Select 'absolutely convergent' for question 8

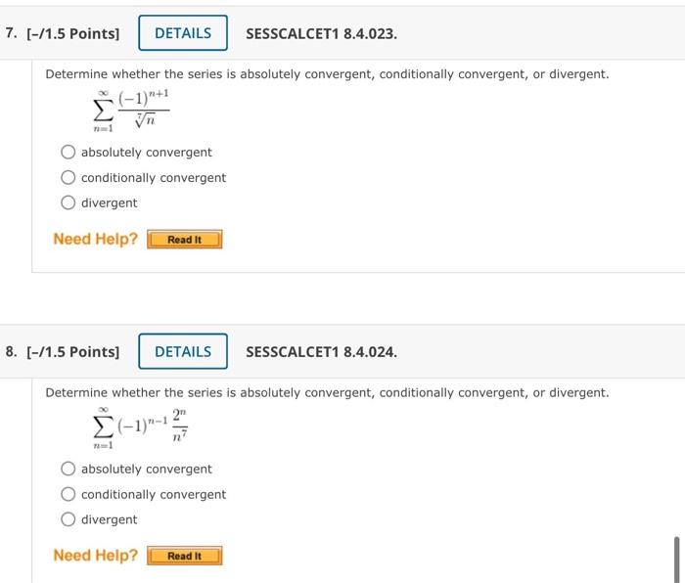coord(68,470)
